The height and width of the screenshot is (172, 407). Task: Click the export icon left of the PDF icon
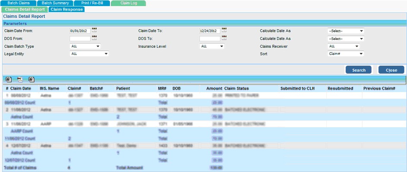point(8,79)
